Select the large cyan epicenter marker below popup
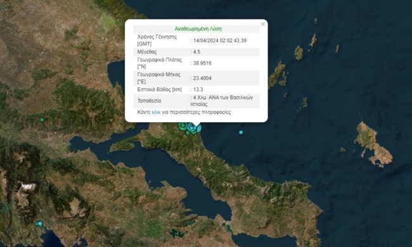The height and width of the screenshot is (247, 412). click(x=193, y=128)
